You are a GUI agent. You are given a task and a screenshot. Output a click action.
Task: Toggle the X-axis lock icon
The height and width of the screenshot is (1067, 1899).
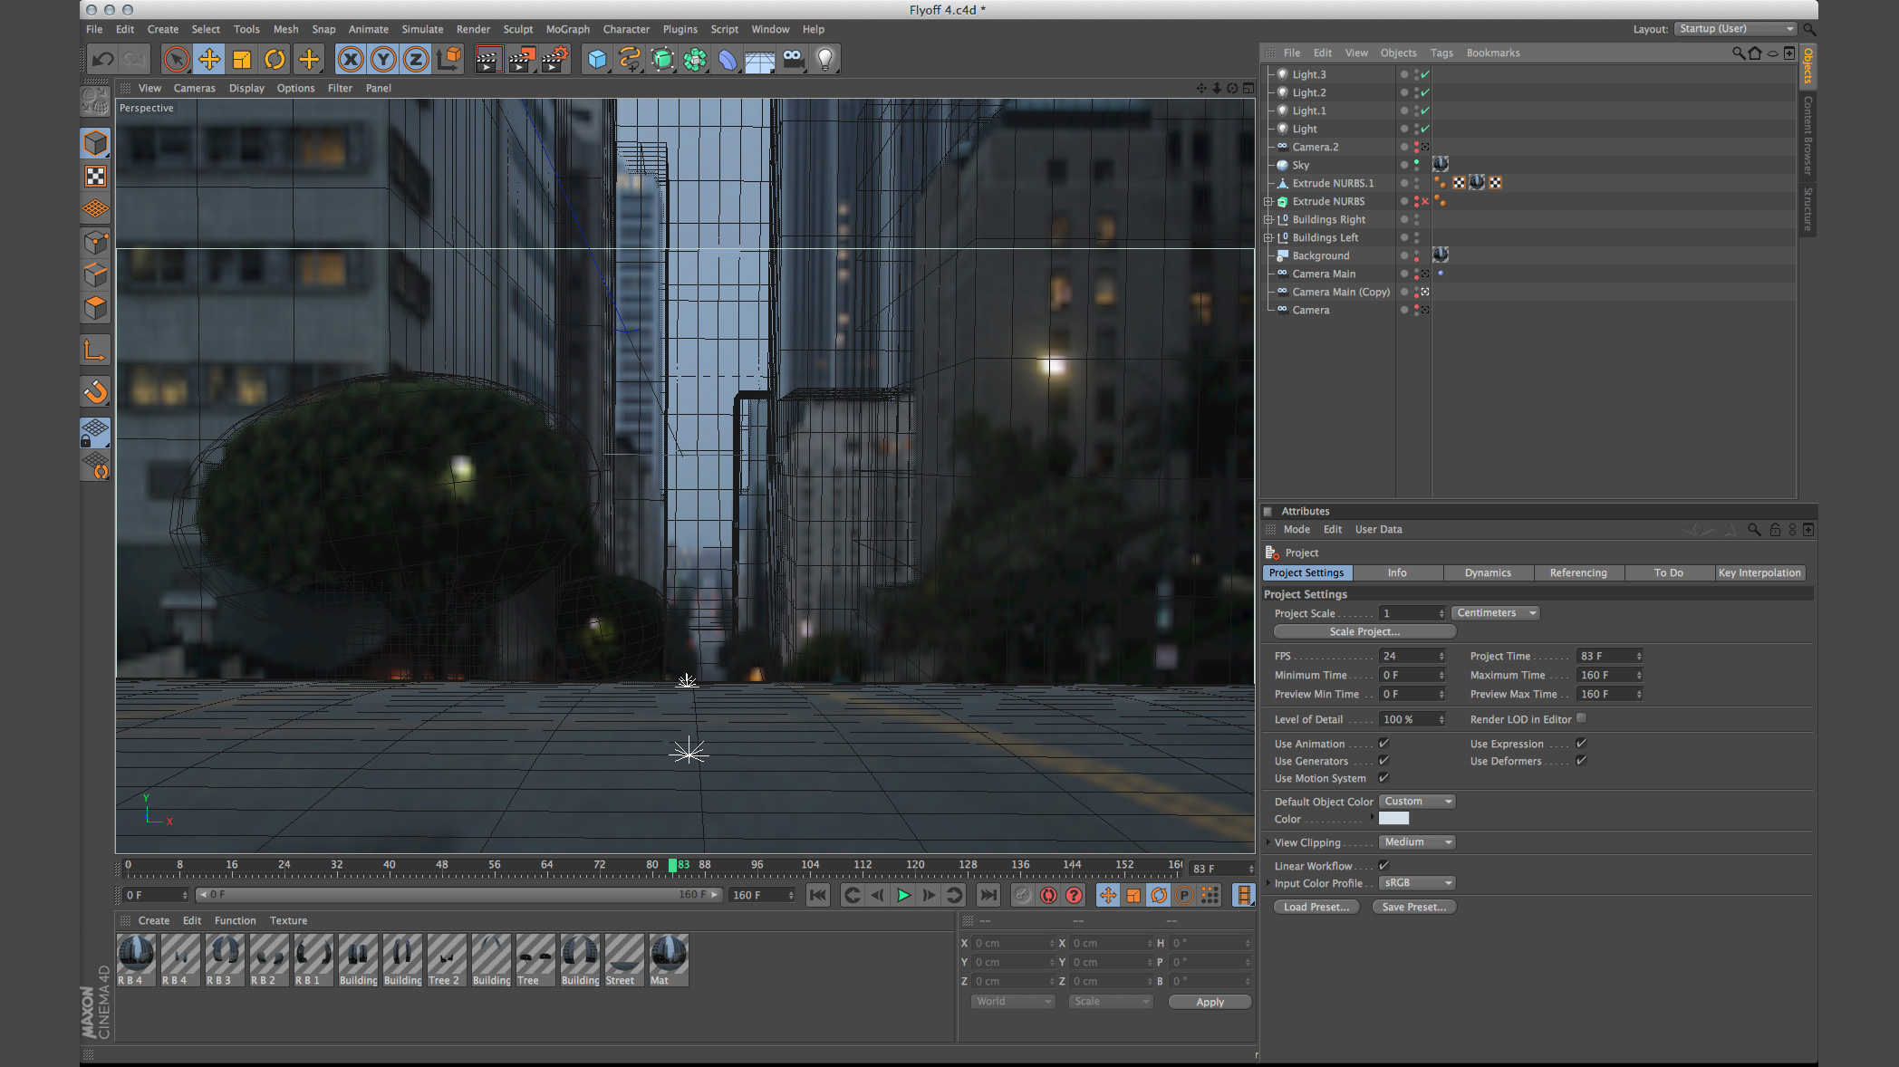click(351, 60)
